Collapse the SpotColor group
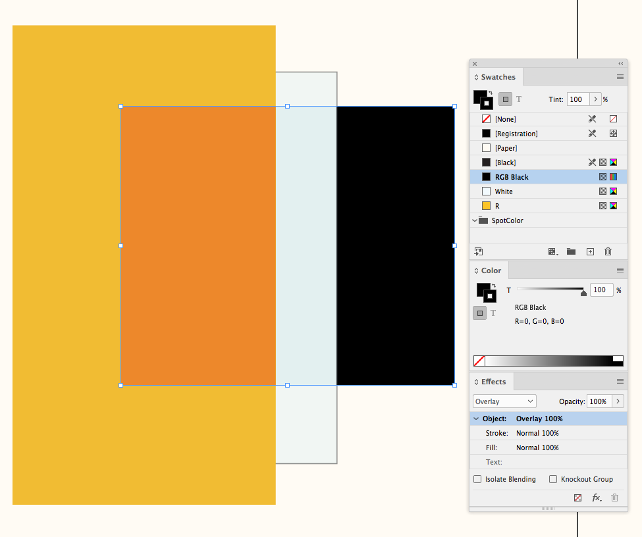Viewport: 642px width, 537px height. [475, 220]
